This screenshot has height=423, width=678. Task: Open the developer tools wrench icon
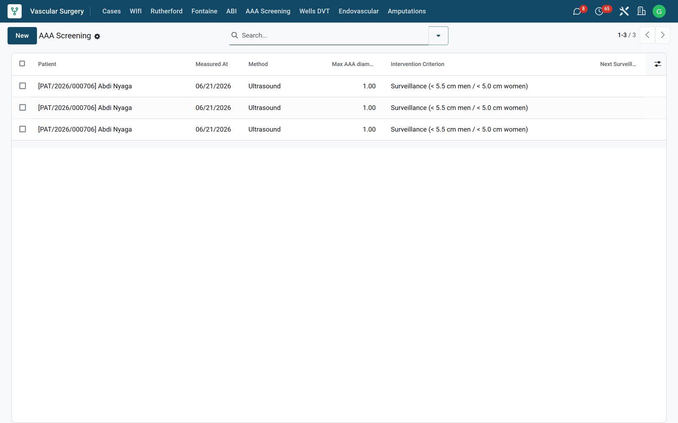click(x=624, y=11)
